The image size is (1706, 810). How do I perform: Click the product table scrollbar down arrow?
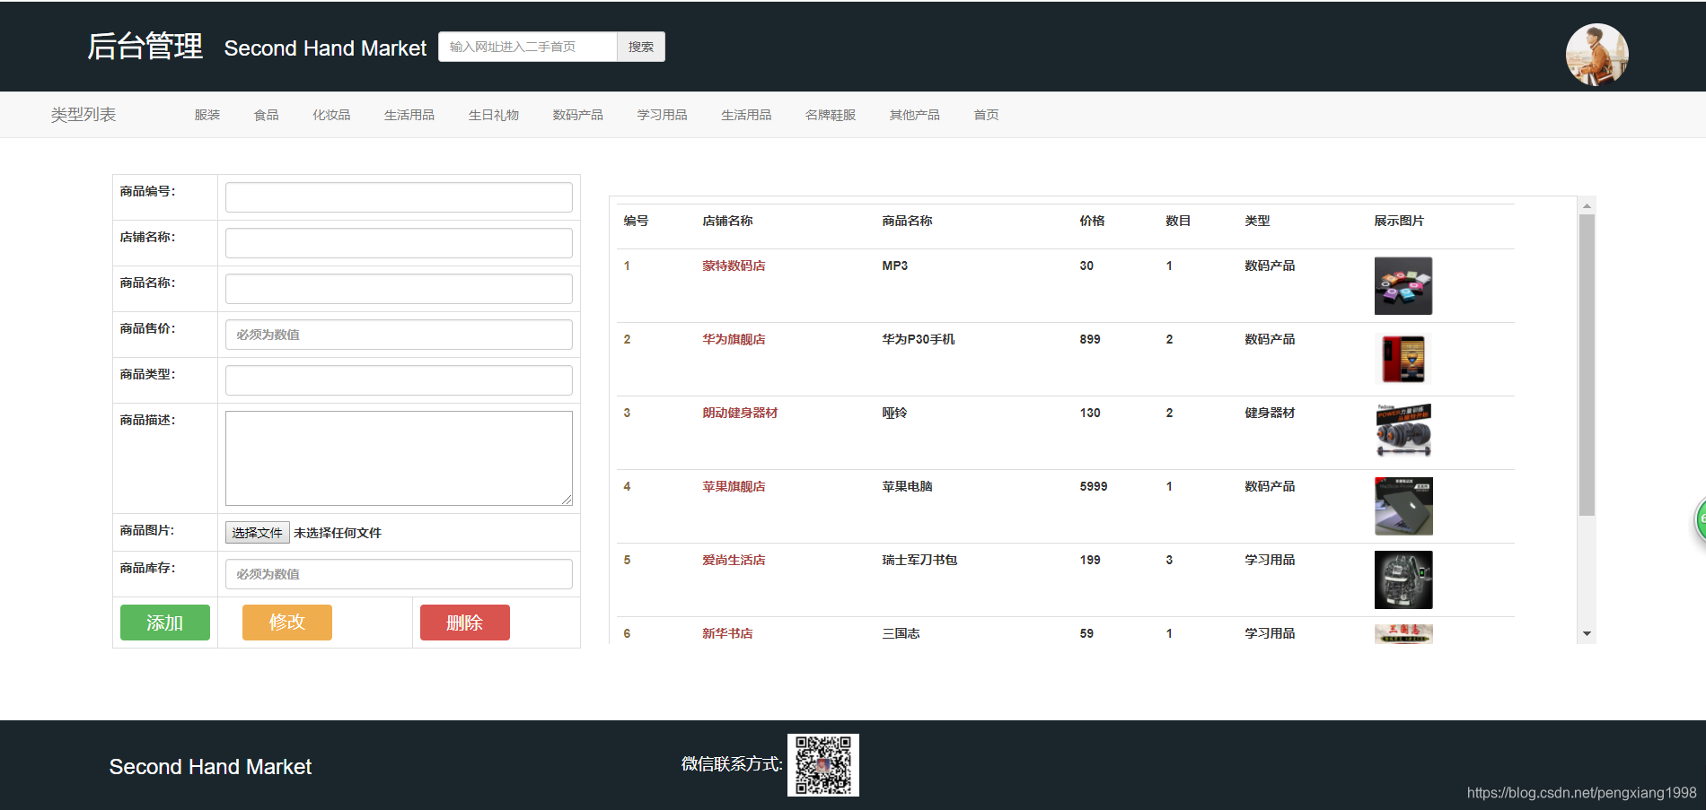pos(1586,634)
